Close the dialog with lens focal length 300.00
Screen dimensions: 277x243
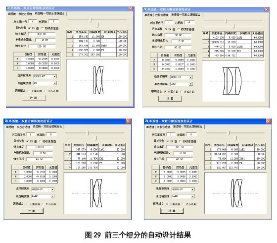tap(131, 8)
